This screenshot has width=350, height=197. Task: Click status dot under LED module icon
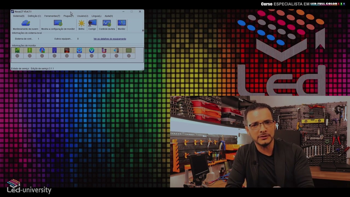129,56
